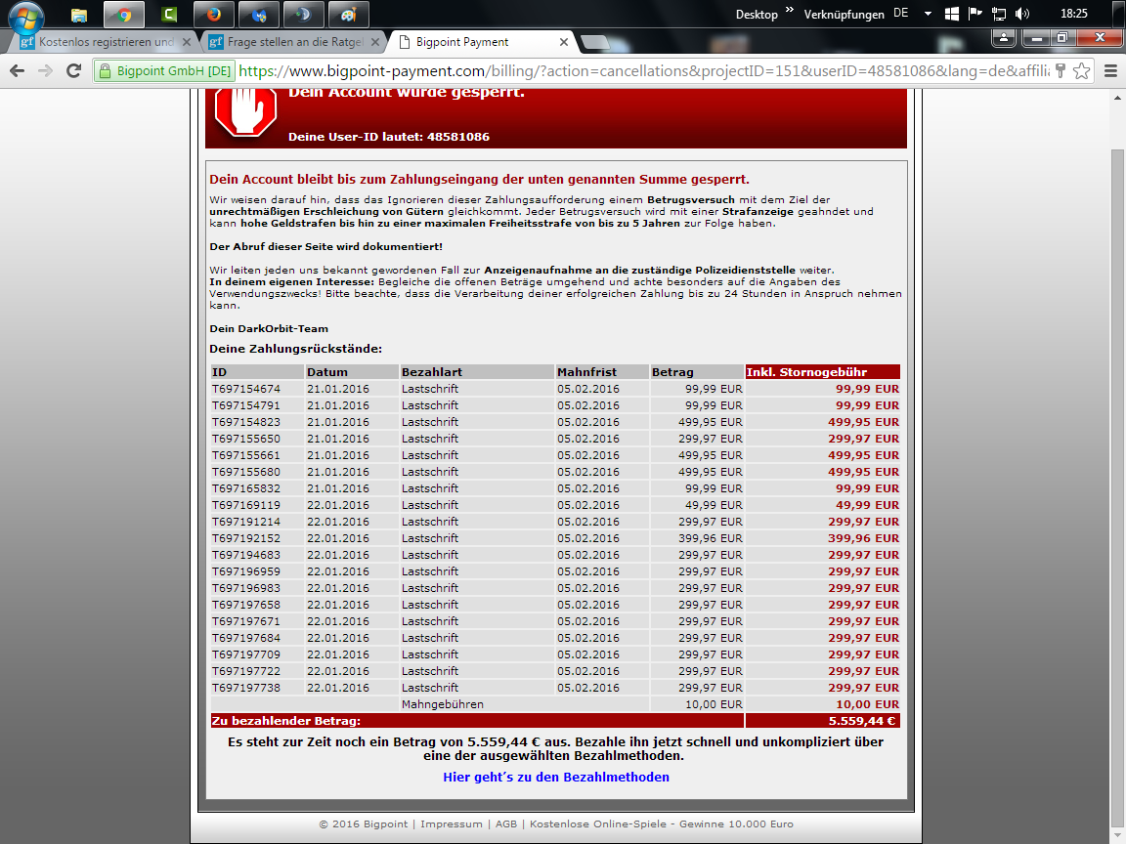The height and width of the screenshot is (844, 1126).
Task: Click the Bezahlart column header
Action: [477, 372]
